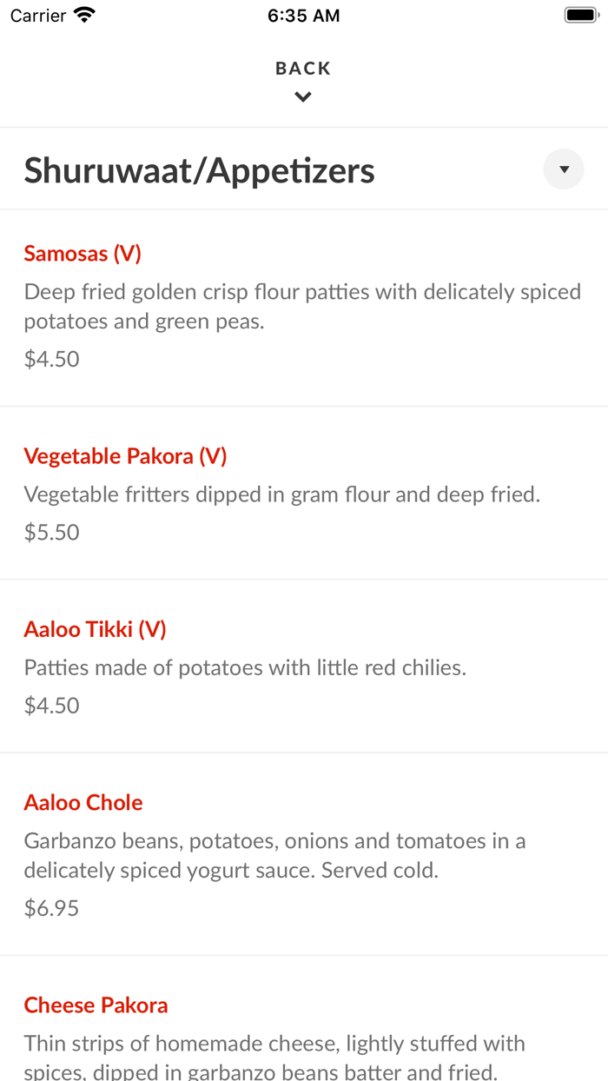Tap the Aaloo Chole description text

[x=274, y=855]
